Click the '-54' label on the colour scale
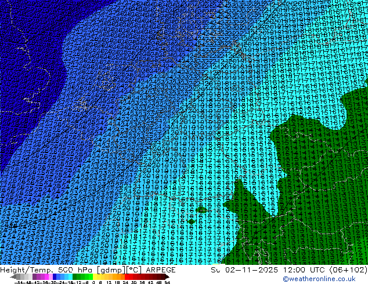368x284 pixels. (19, 283)
